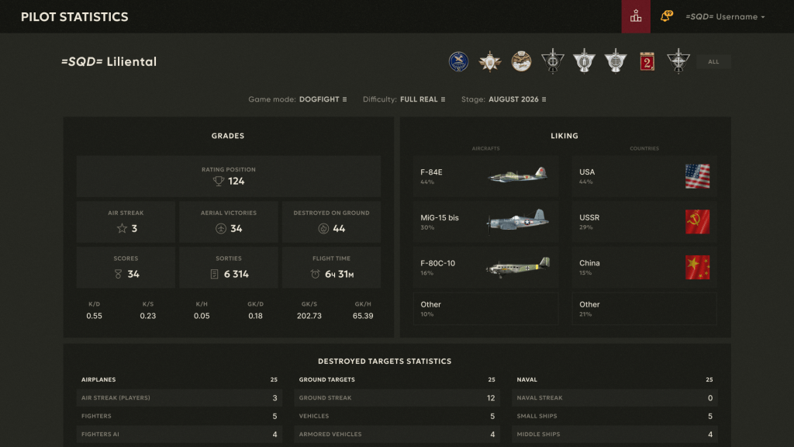
Task: Show ALL awards button
Action: coord(713,62)
